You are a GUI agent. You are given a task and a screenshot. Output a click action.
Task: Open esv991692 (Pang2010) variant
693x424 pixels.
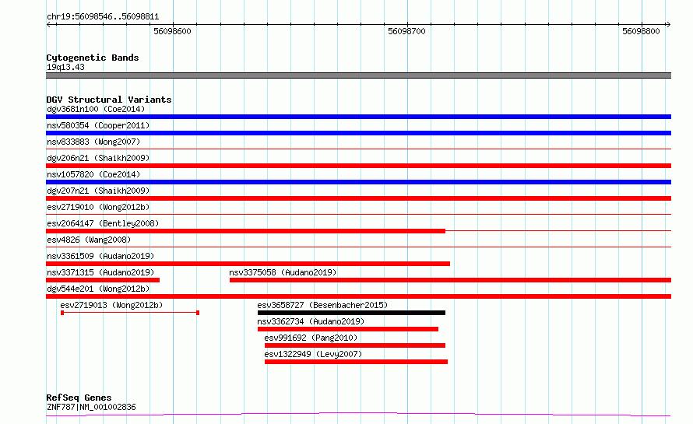(x=311, y=338)
